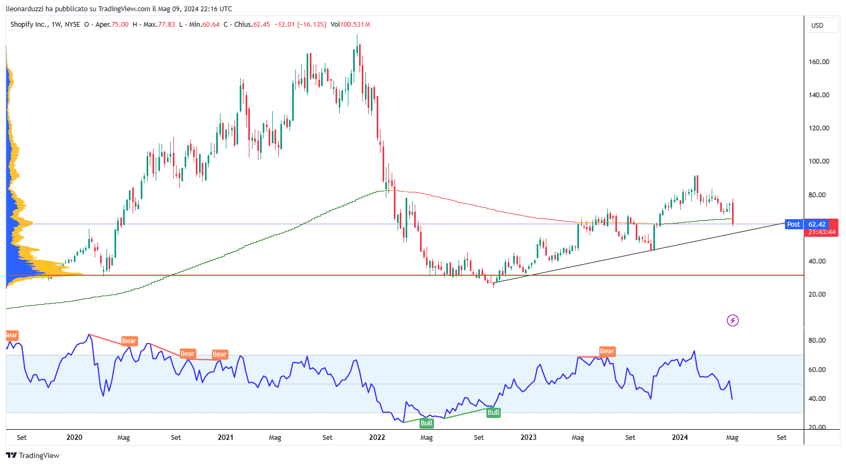Click the 2023 time axis label

pos(529,437)
